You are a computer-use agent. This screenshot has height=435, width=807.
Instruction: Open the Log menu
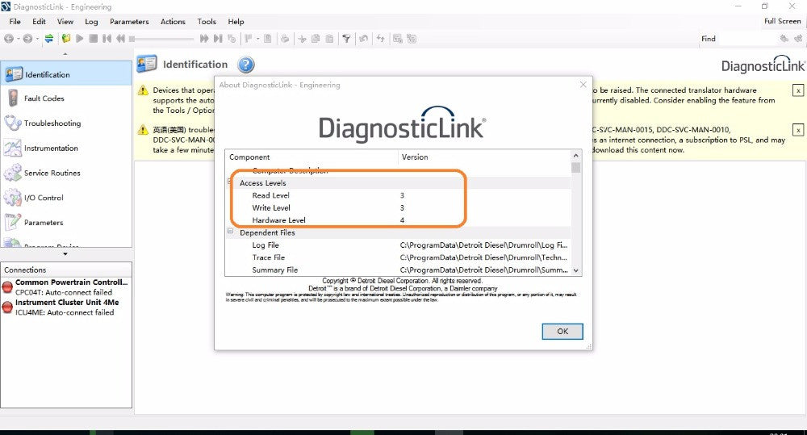pyautogui.click(x=91, y=22)
